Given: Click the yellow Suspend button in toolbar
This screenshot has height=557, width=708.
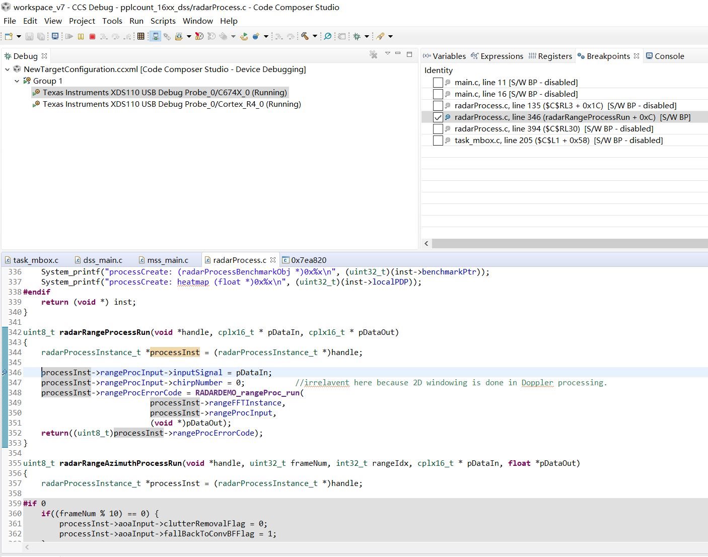Looking at the screenshot, I should tap(81, 36).
